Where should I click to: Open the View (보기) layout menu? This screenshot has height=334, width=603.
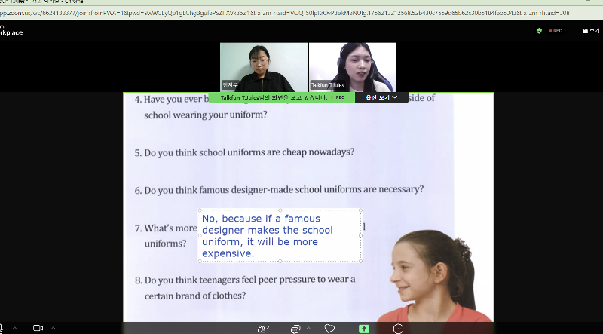point(590,31)
